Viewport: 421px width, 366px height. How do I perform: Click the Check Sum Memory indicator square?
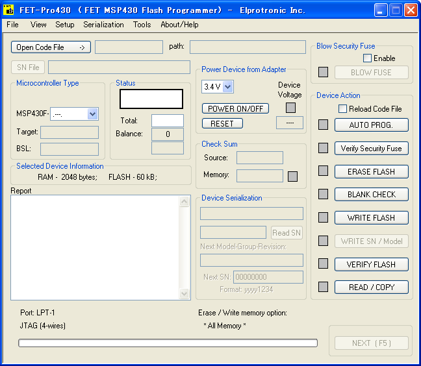(292, 177)
